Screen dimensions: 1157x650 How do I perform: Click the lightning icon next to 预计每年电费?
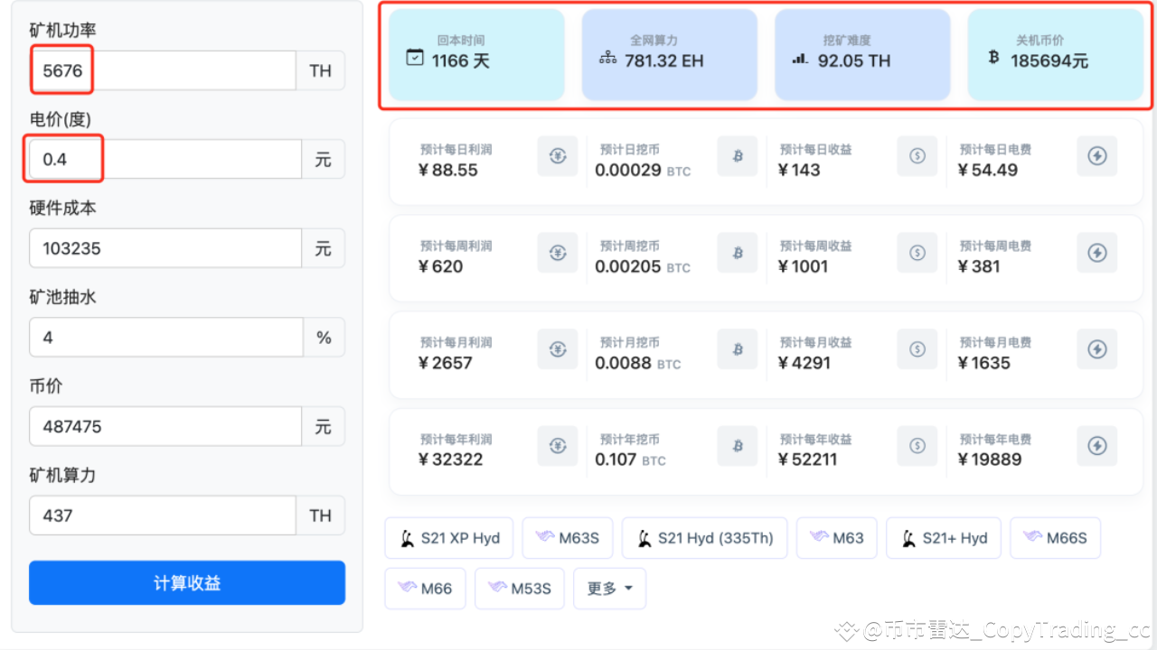pyautogui.click(x=1096, y=446)
